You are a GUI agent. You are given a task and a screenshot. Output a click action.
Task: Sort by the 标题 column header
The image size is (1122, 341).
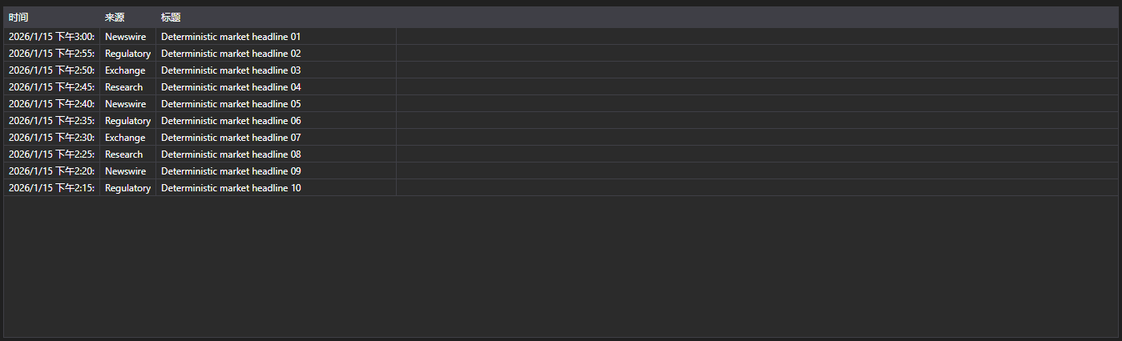point(276,17)
